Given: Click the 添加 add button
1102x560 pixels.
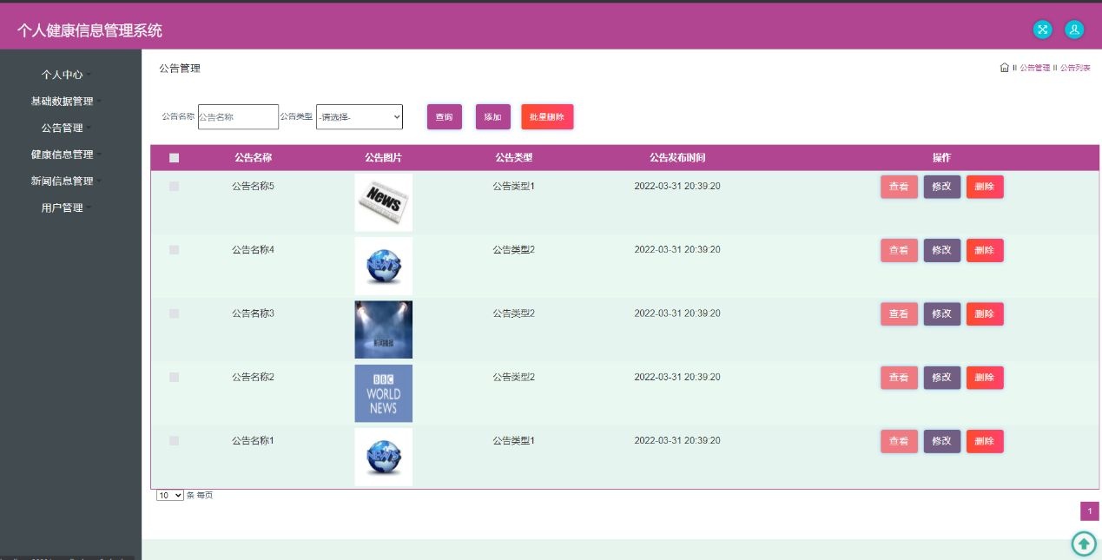Looking at the screenshot, I should click(493, 117).
